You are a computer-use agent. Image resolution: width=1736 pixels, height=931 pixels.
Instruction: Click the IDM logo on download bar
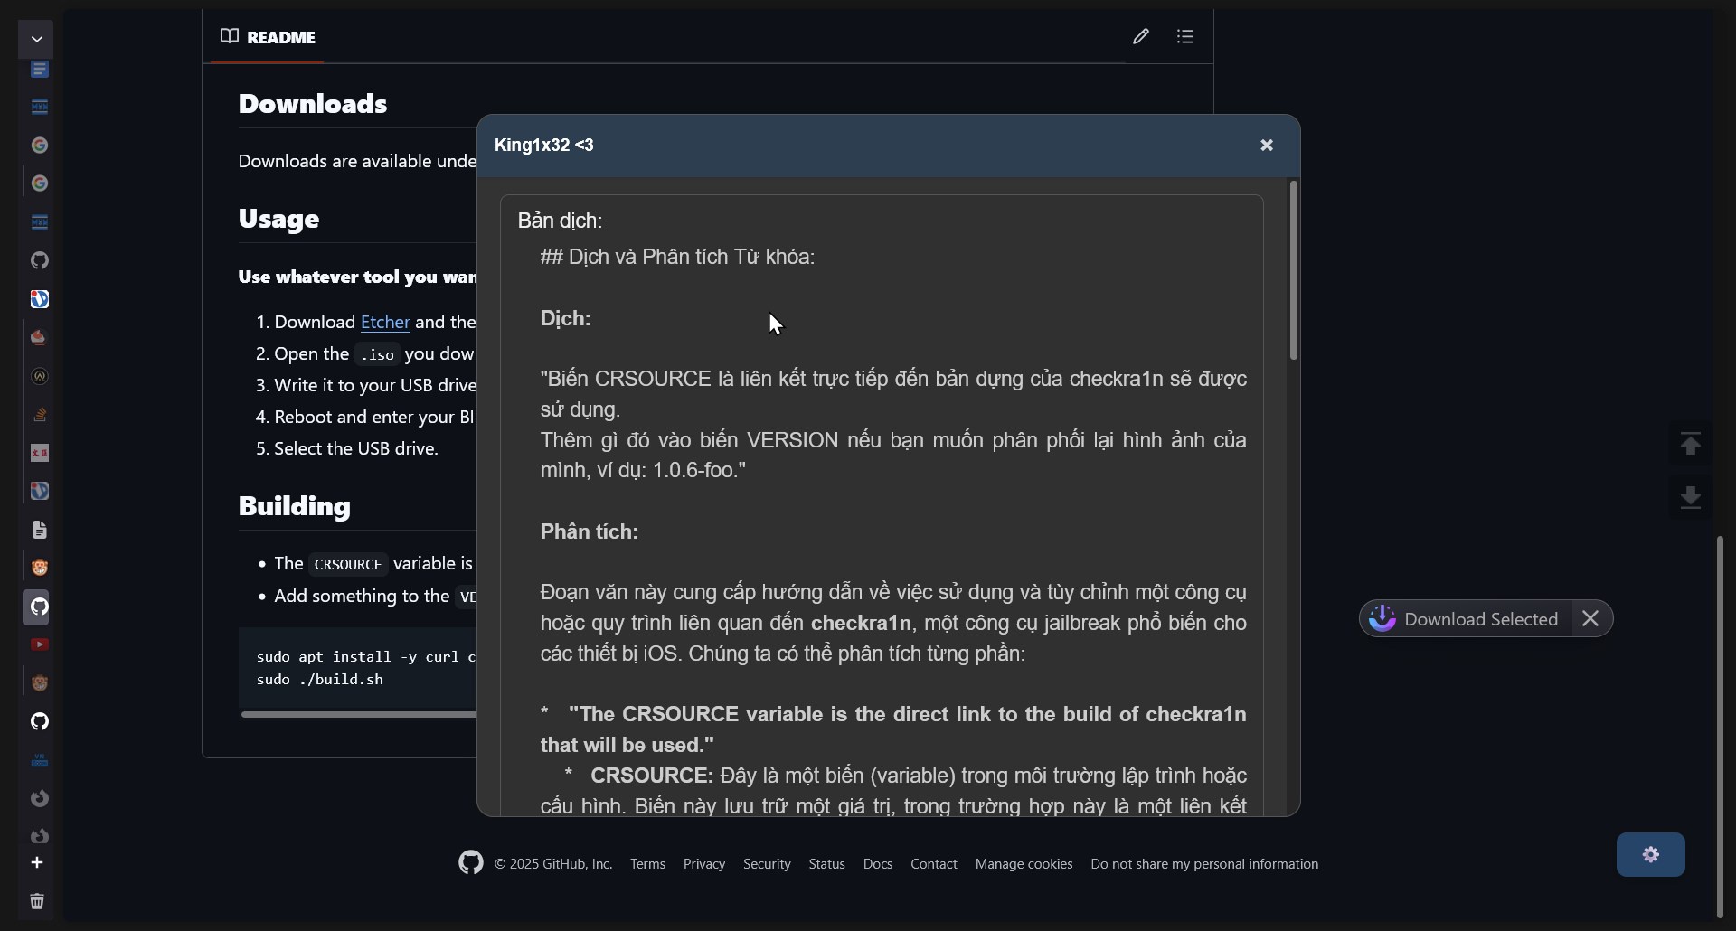click(x=1382, y=618)
